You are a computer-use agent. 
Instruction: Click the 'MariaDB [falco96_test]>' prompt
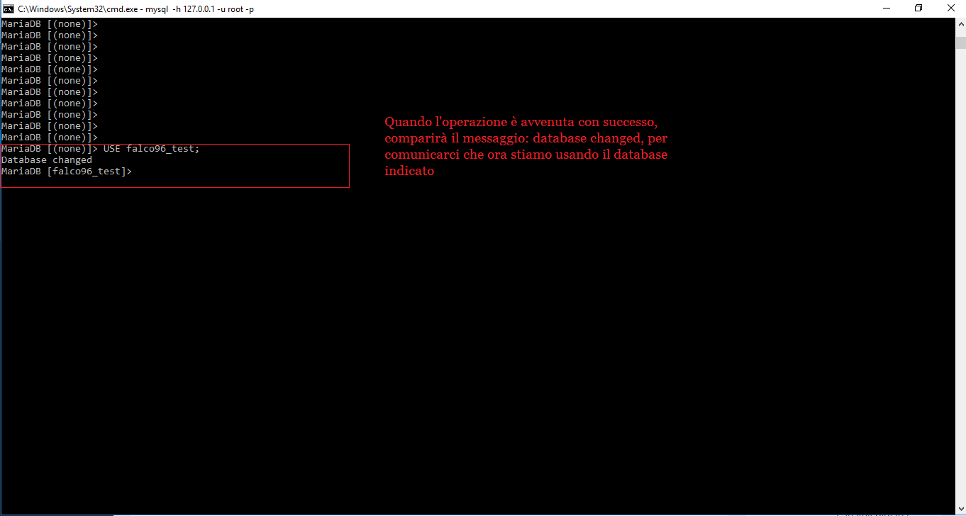coord(67,172)
